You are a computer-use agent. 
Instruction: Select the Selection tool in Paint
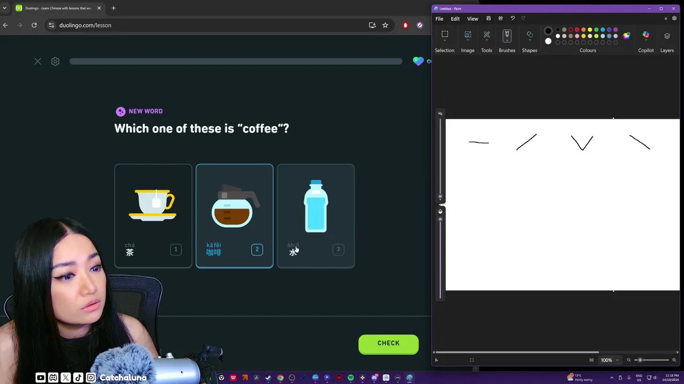(x=445, y=35)
